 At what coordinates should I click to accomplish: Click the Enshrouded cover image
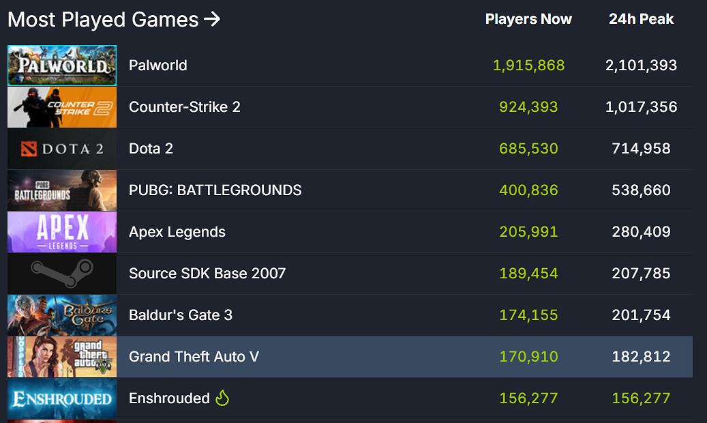pos(61,398)
